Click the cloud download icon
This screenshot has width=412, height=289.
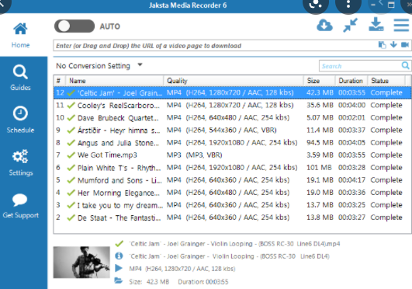(x=324, y=26)
